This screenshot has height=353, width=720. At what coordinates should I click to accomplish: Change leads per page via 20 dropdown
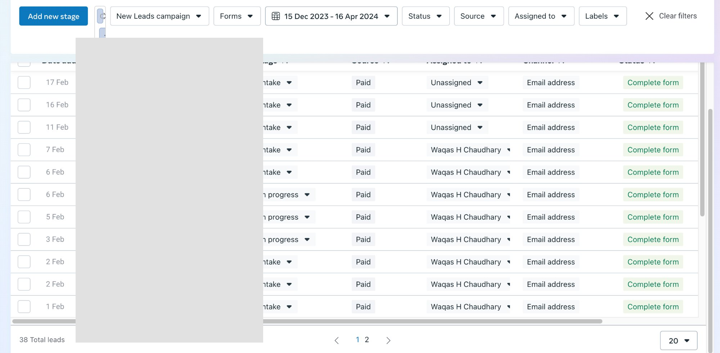678,340
